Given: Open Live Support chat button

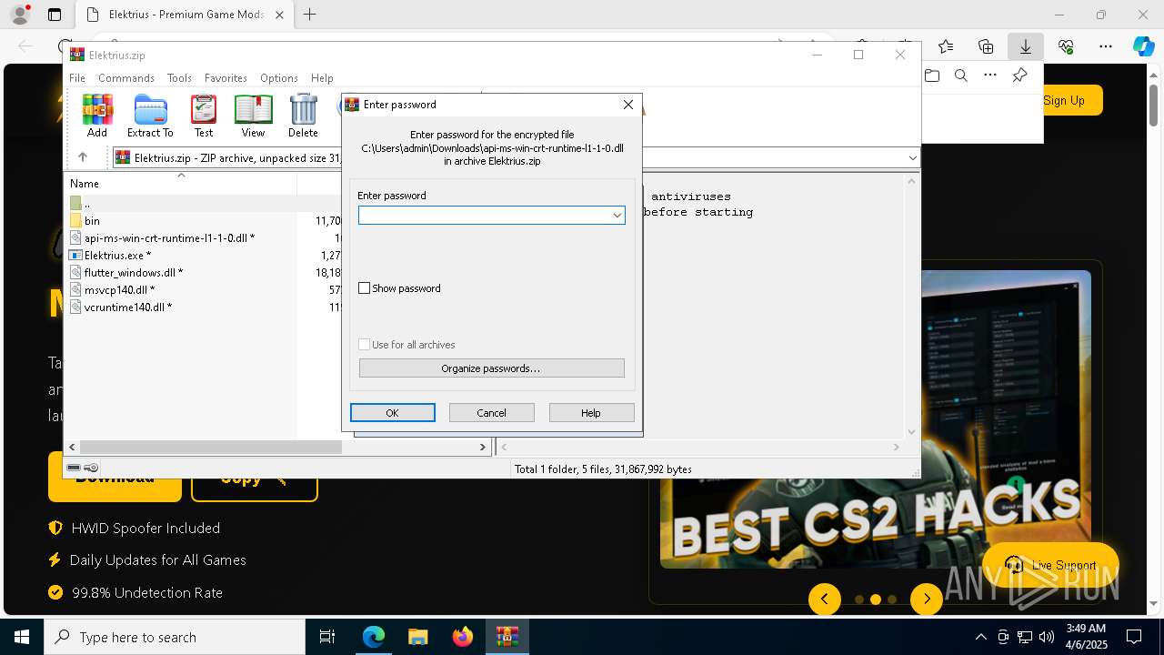Looking at the screenshot, I should (x=1051, y=565).
